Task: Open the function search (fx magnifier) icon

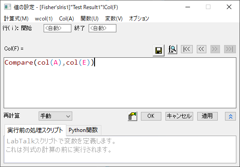Action: 172,50
